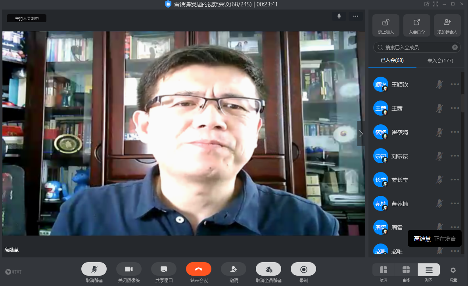Click 添加参会人 to add participants
The width and height of the screenshot is (468, 286).
coord(447,23)
